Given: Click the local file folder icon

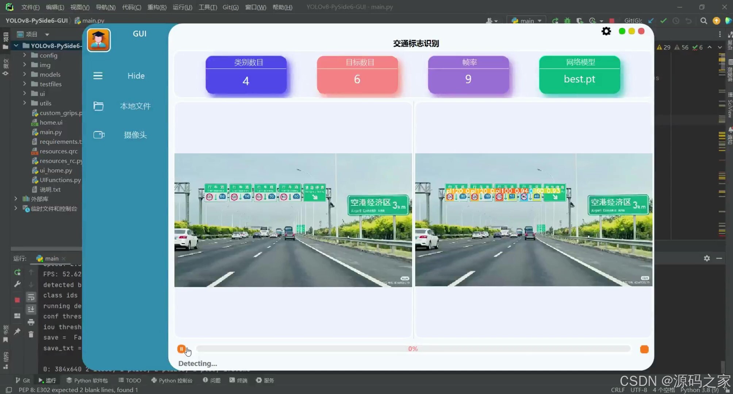Looking at the screenshot, I should point(98,106).
